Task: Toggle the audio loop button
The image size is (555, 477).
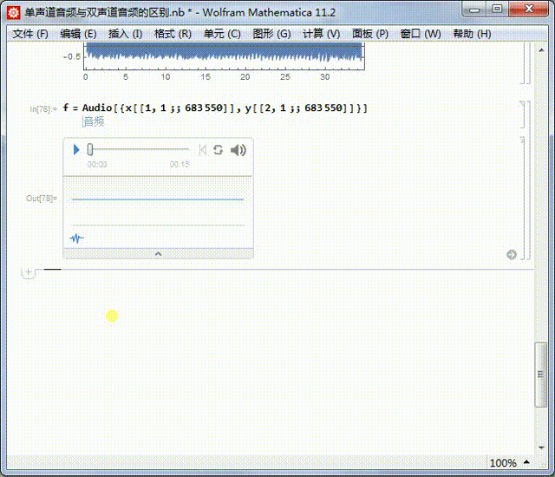Action: point(218,150)
